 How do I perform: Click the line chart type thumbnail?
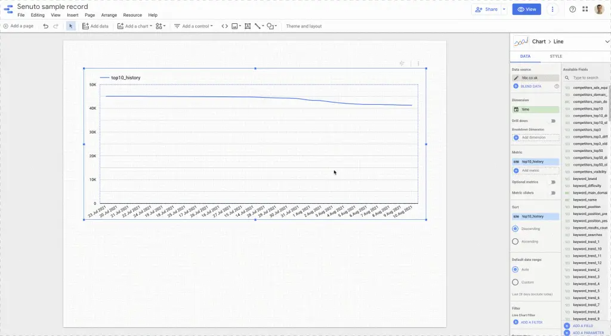pos(520,42)
